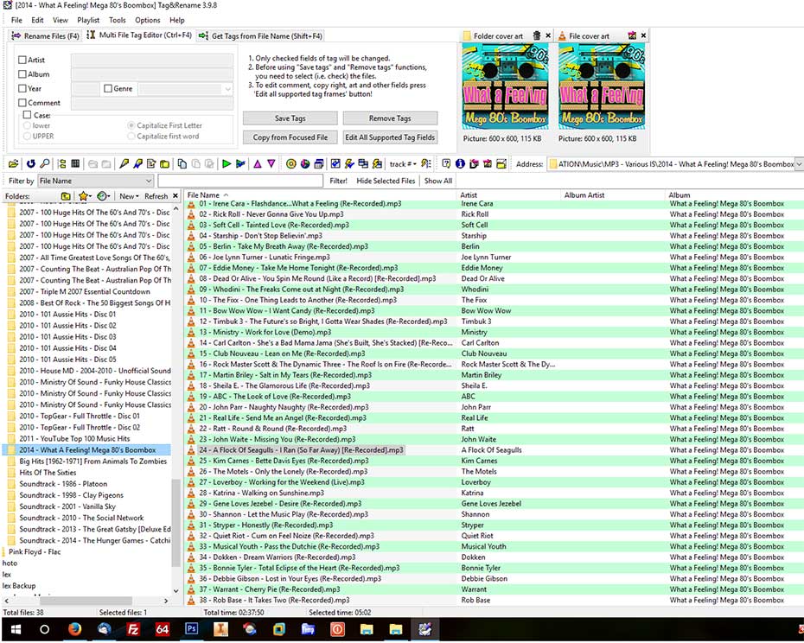Viewport: 804px width, 643px height.
Task: Click the Windows Start button
Action: point(16,628)
